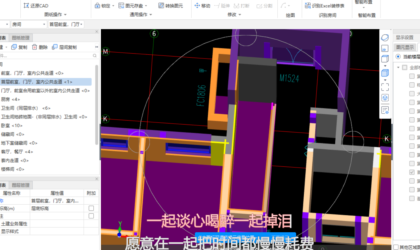Screen dimensions: 420x250
Task: Click the 绘图 group label
Action: point(290,15)
